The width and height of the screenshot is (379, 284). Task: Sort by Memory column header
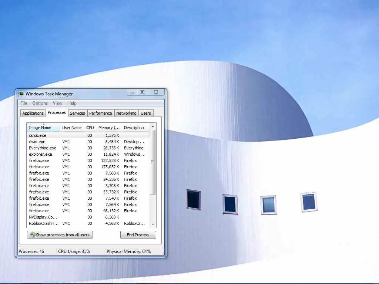click(x=109, y=128)
